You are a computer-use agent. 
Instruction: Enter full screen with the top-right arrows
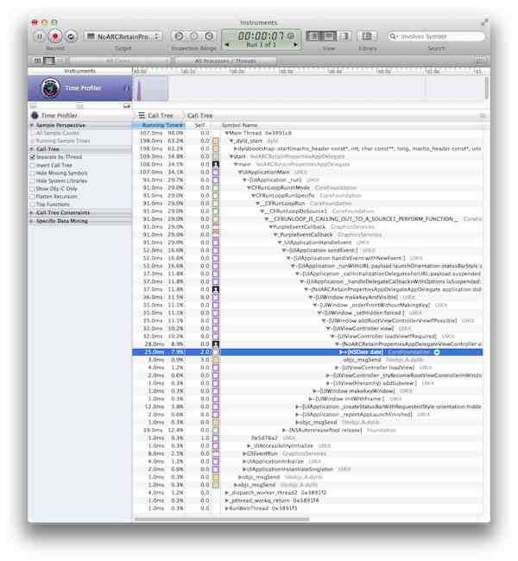(484, 23)
